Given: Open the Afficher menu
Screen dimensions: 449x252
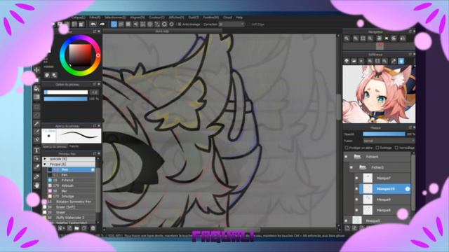Looking at the screenshot, I should pyautogui.click(x=176, y=17).
